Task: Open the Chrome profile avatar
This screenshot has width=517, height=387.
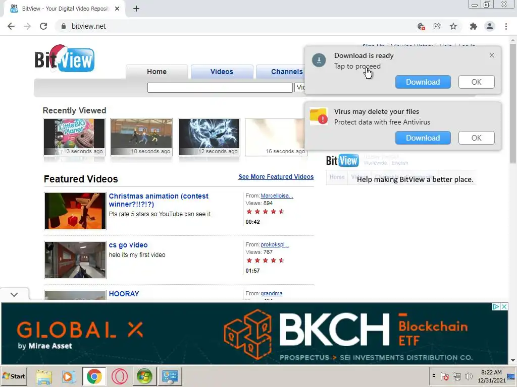Action: 490,26
